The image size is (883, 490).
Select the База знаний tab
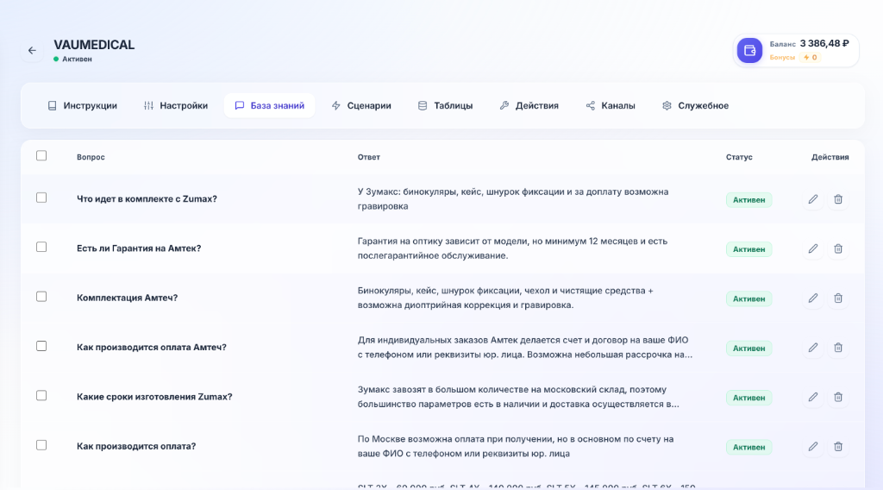270,106
